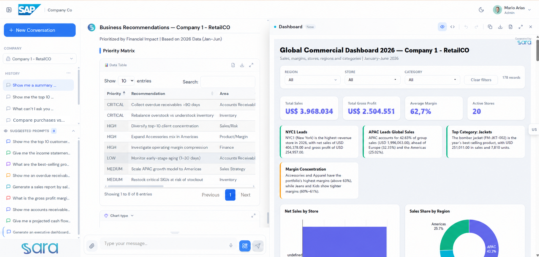539x257 pixels.
Task: Open the "Show me a summary" conversation
Action: pos(38,85)
